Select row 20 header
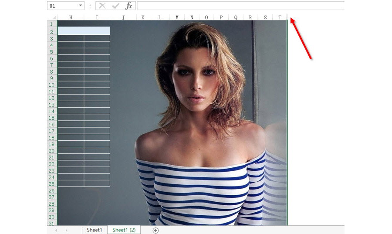This screenshot has width=392, height=234. pyautogui.click(x=52, y=151)
